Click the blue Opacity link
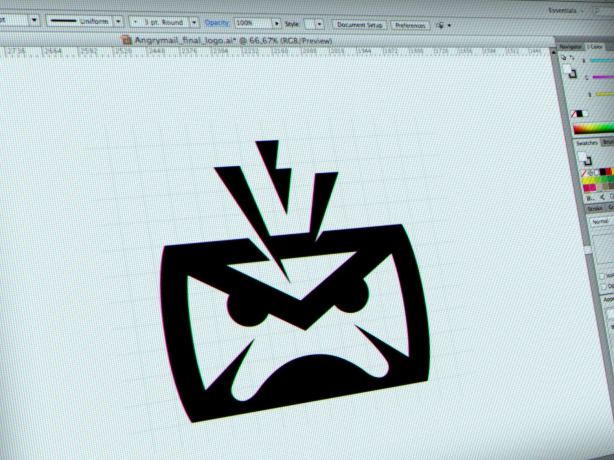 pos(216,22)
